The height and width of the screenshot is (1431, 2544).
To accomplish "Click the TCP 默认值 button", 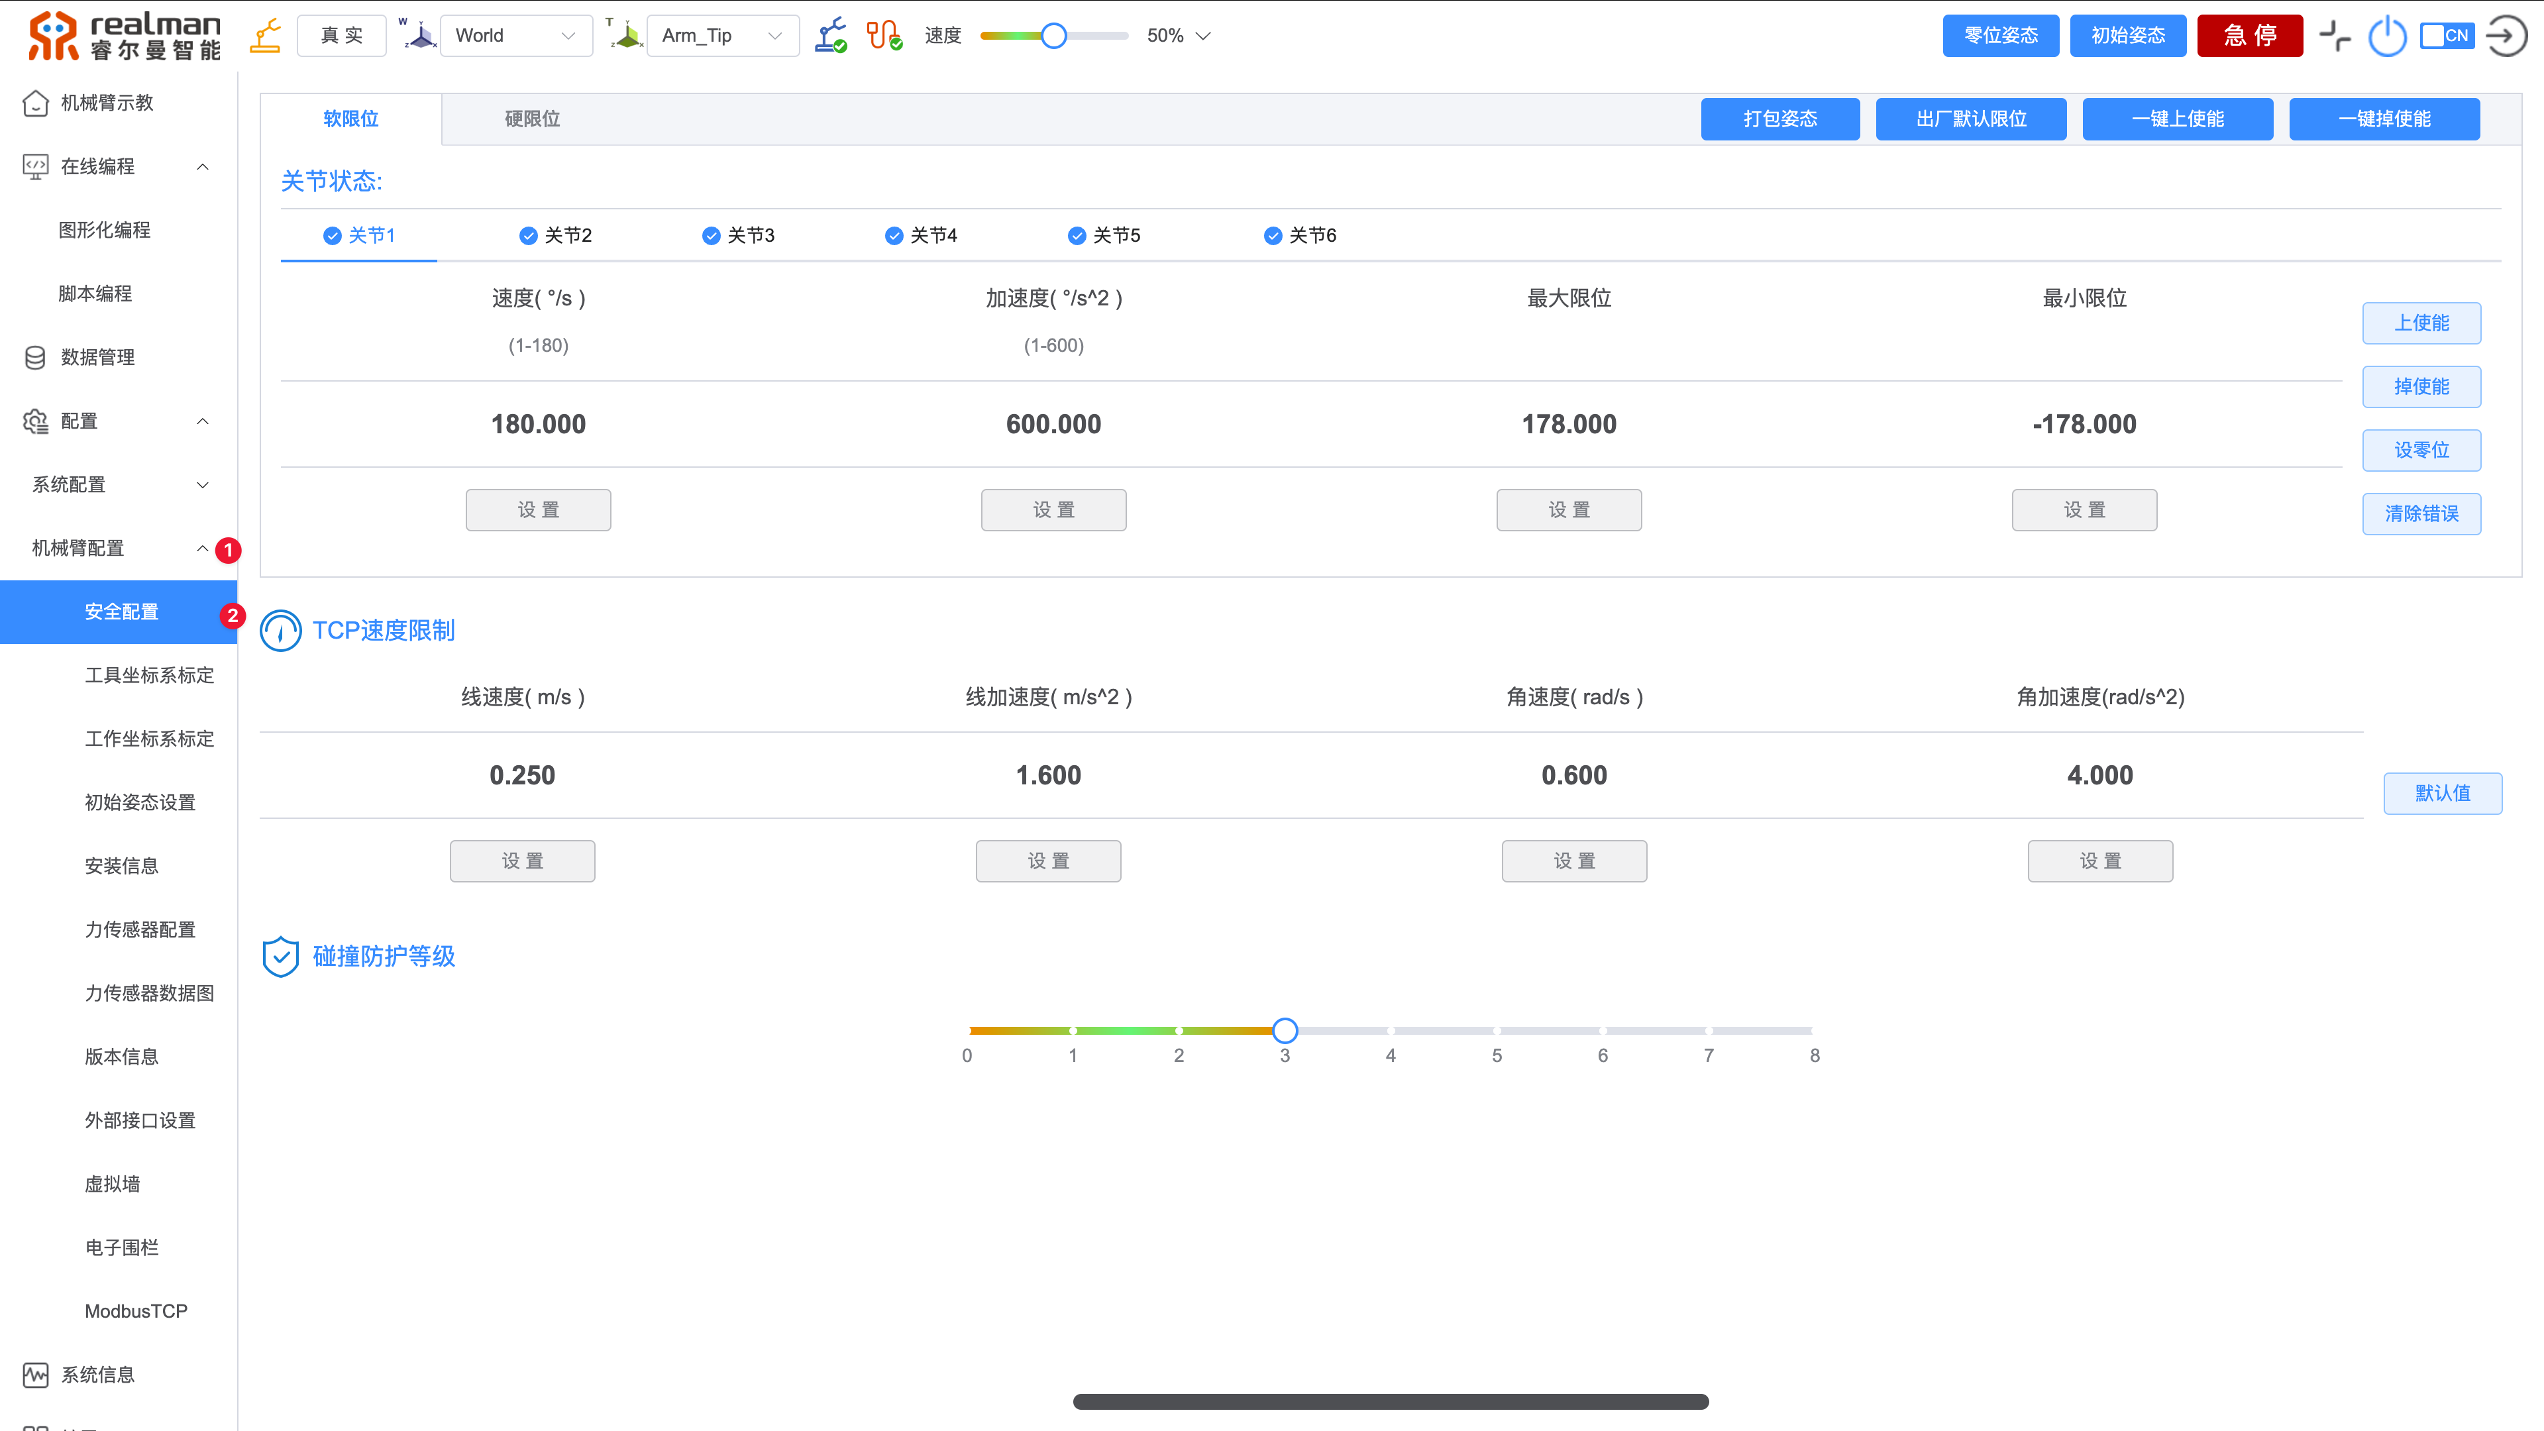I will [x=2442, y=793].
